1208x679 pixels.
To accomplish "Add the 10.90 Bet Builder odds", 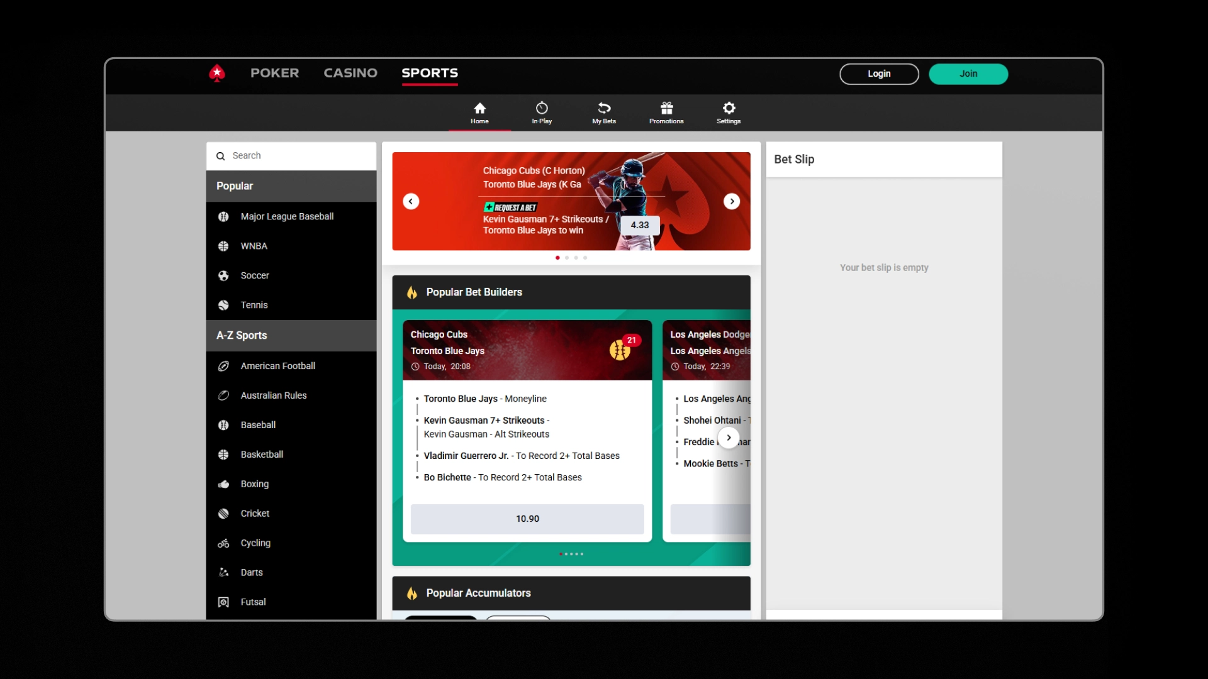I will point(527,519).
